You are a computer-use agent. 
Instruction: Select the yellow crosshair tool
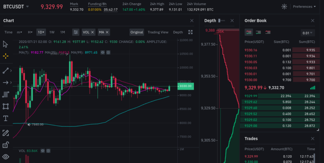point(6,56)
